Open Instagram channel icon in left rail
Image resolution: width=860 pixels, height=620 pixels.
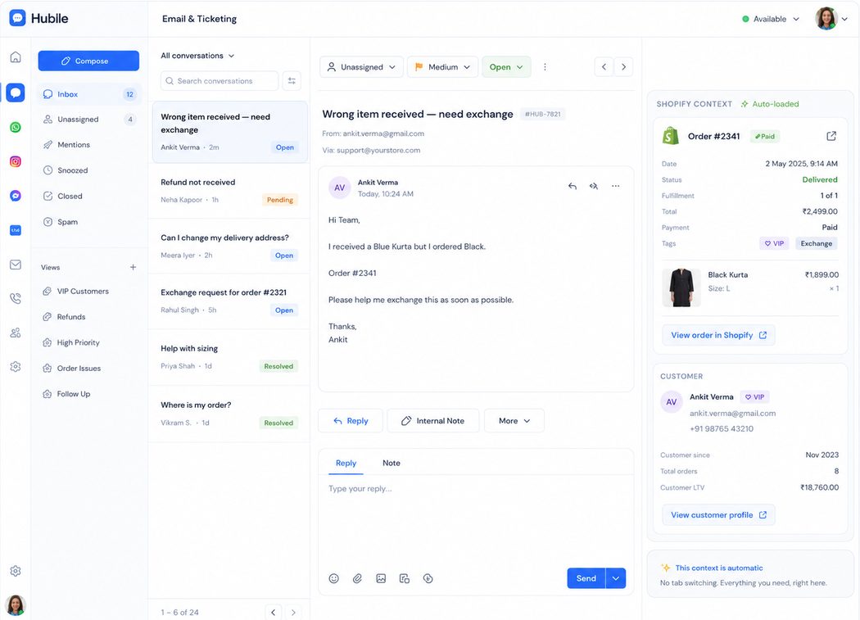click(16, 161)
